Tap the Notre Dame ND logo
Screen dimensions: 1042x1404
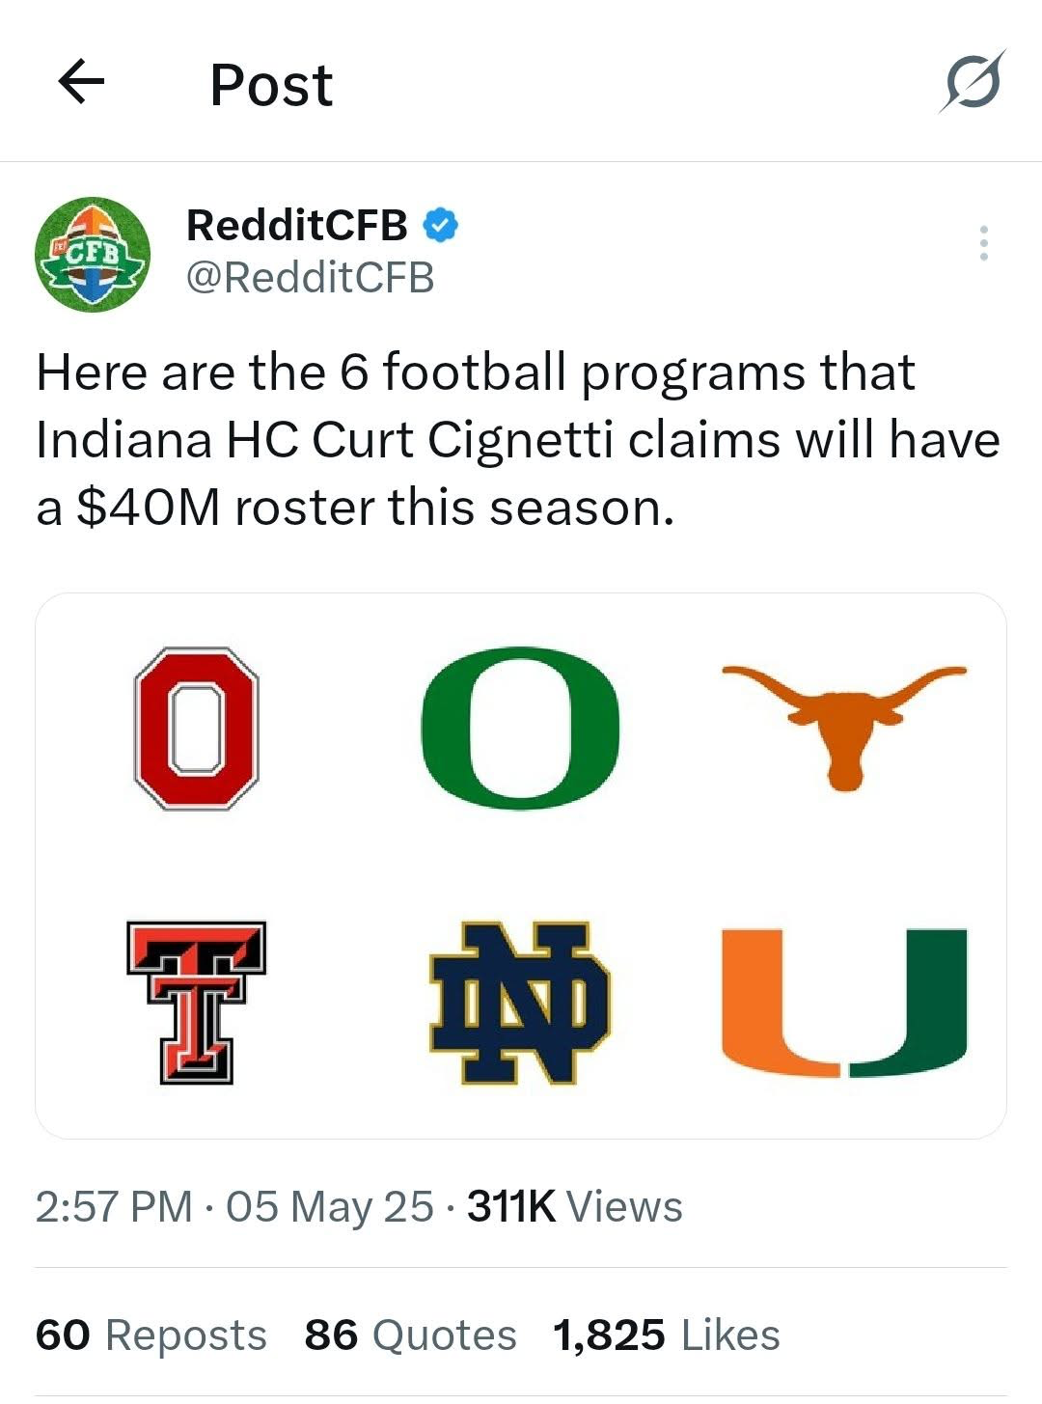click(520, 1003)
